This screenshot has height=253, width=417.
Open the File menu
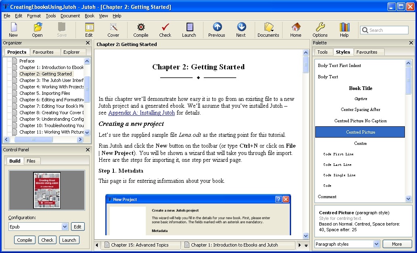(7, 16)
